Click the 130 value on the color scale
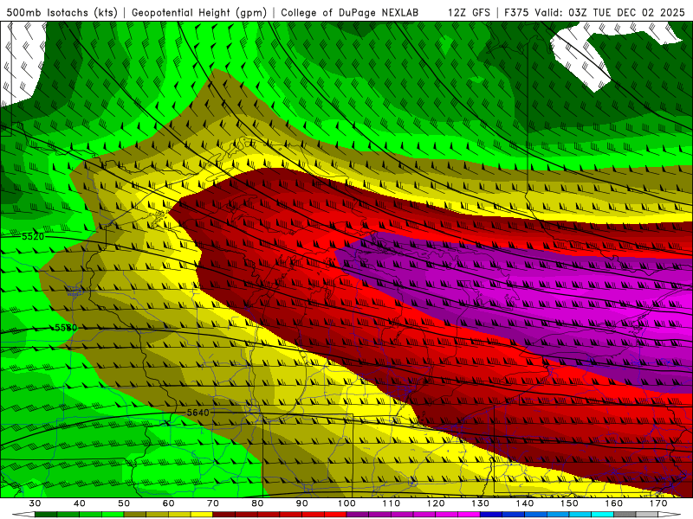The width and height of the screenshot is (693, 519). [481, 503]
